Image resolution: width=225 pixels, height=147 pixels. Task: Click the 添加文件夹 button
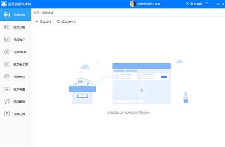[x=67, y=22]
